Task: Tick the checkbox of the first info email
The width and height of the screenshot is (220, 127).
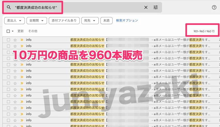Action: 9,40
